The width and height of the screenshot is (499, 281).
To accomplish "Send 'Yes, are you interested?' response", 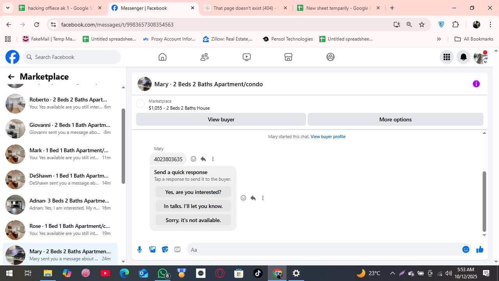I will 193,192.
